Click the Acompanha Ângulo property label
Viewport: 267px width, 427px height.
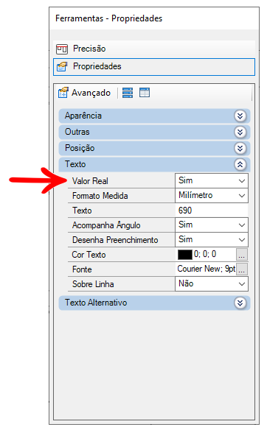pos(106,225)
